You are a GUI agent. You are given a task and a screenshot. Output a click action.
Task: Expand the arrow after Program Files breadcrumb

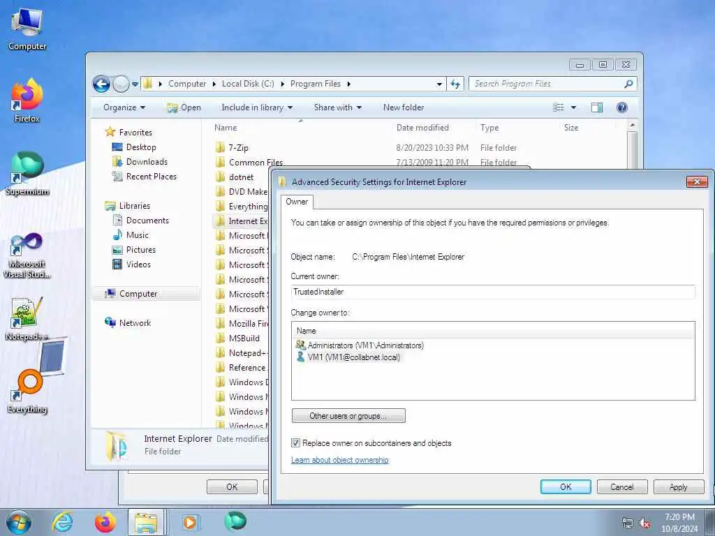(x=349, y=84)
